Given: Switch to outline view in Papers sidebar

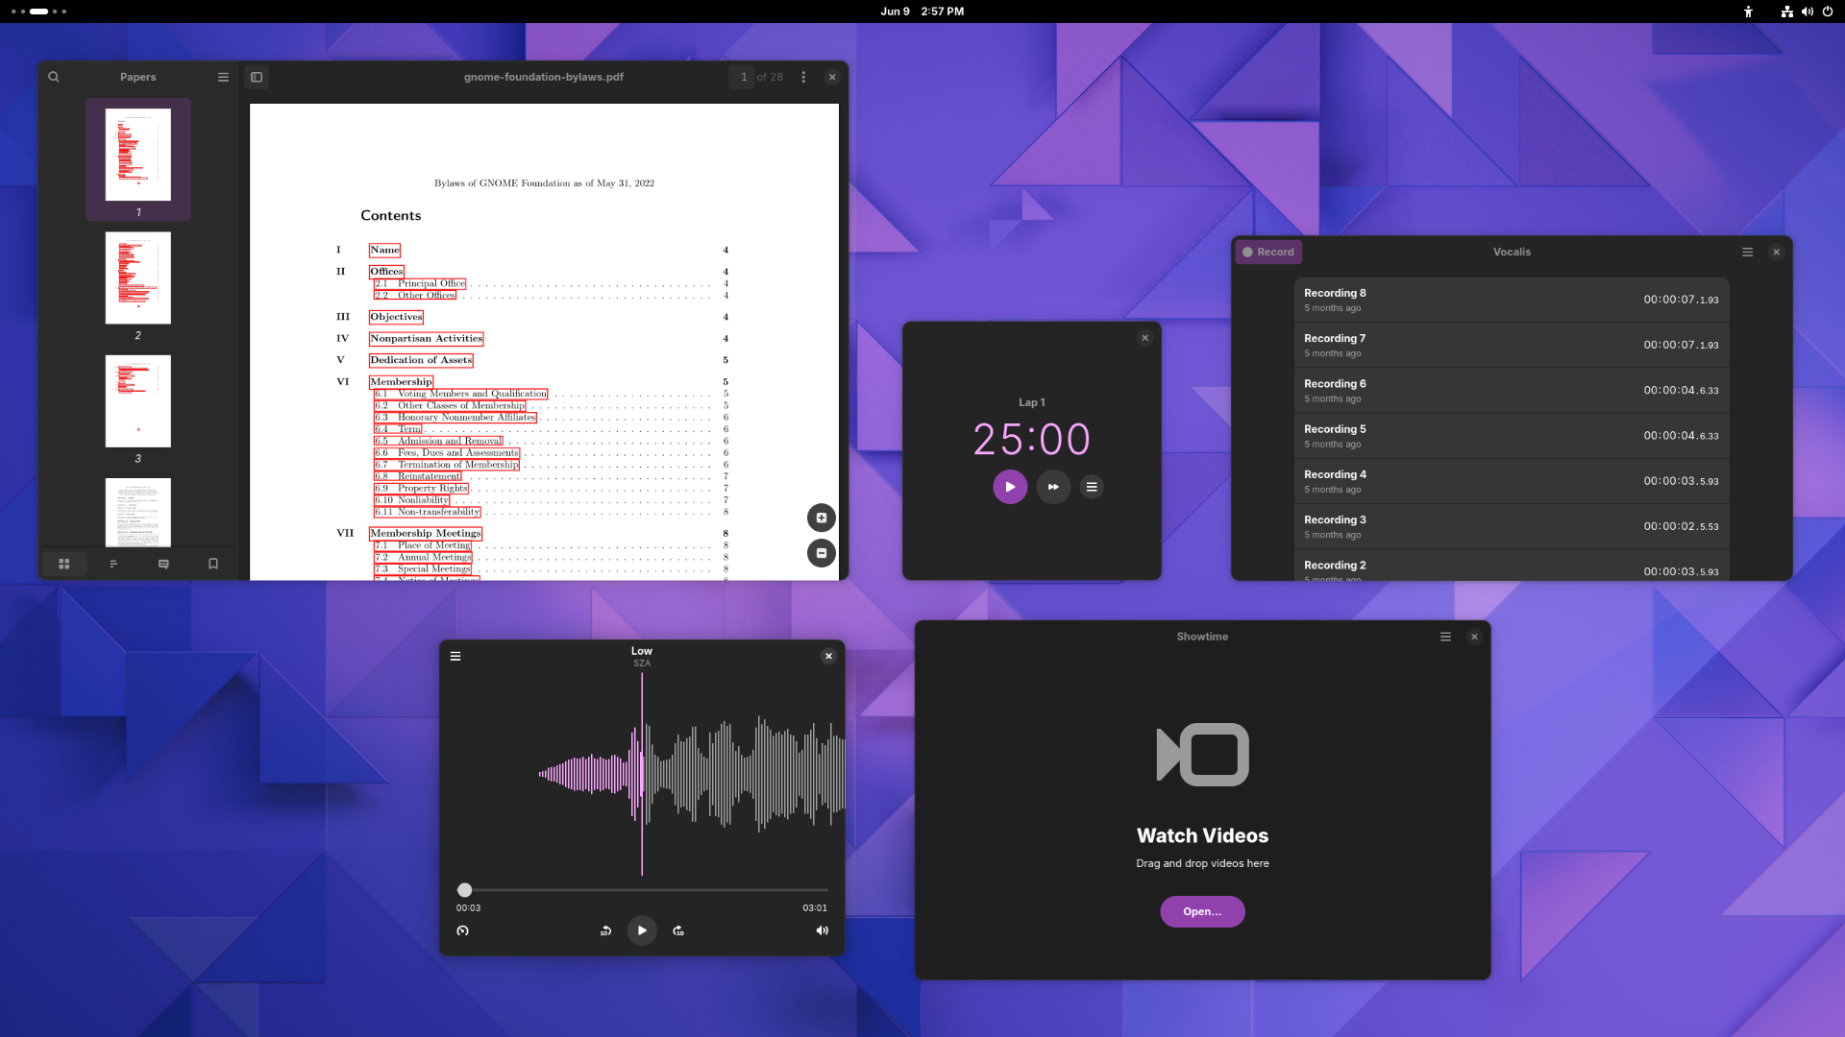Looking at the screenshot, I should (x=113, y=564).
